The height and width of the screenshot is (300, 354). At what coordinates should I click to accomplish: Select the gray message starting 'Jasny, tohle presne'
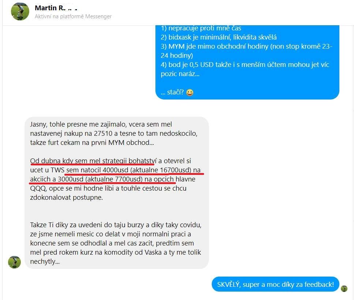(x=117, y=193)
